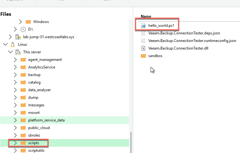Expand the scripts folder node
Image resolution: width=240 pixels, height=153 pixels.
[x=15, y=143]
